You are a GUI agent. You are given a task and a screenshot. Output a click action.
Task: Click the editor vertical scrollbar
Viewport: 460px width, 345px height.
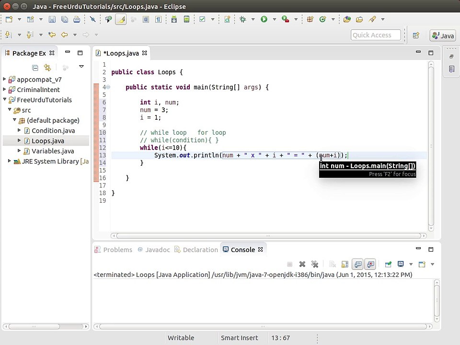tap(431, 146)
